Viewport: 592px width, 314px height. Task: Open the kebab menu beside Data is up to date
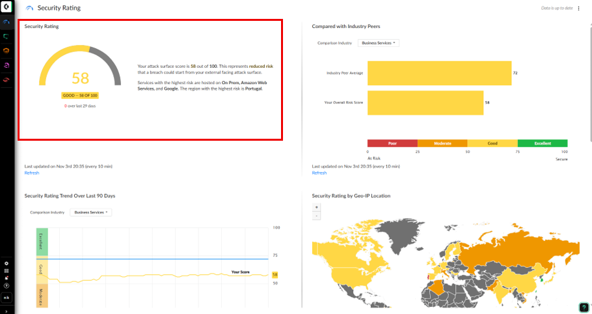578,8
